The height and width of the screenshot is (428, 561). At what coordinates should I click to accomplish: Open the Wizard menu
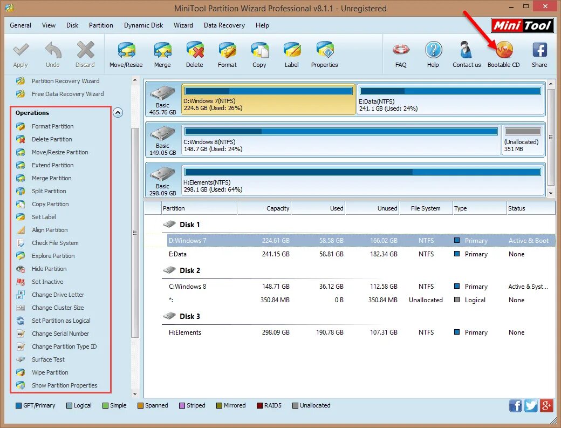pos(183,25)
